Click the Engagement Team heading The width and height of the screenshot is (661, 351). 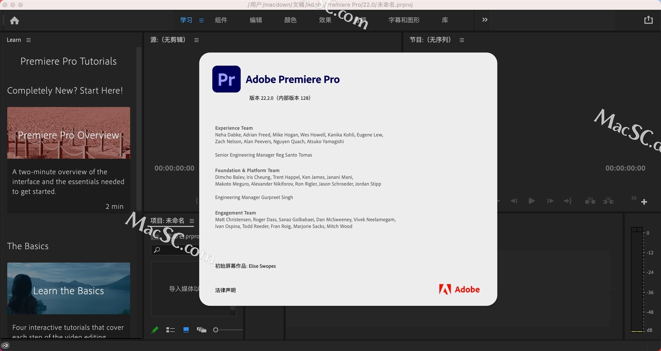(x=235, y=213)
